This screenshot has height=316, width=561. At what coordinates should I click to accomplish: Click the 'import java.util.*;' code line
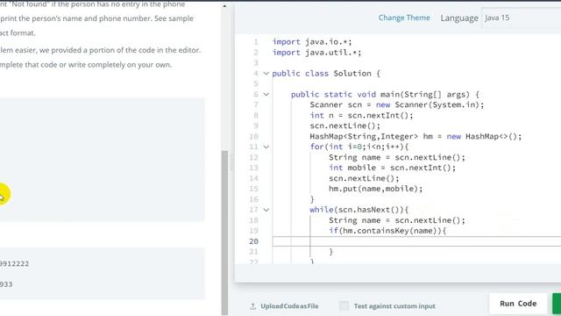[x=316, y=53]
